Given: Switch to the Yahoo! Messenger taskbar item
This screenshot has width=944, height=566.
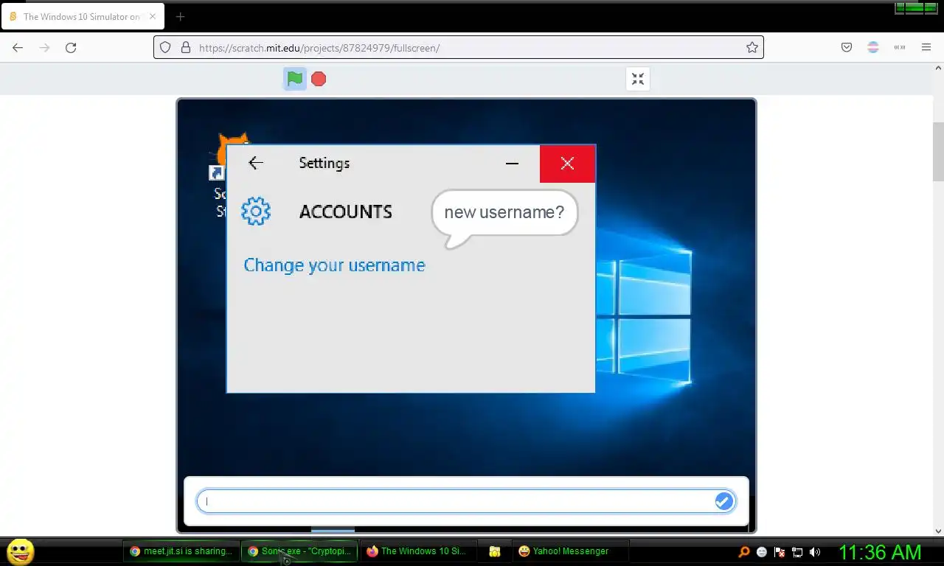Looking at the screenshot, I should [570, 551].
